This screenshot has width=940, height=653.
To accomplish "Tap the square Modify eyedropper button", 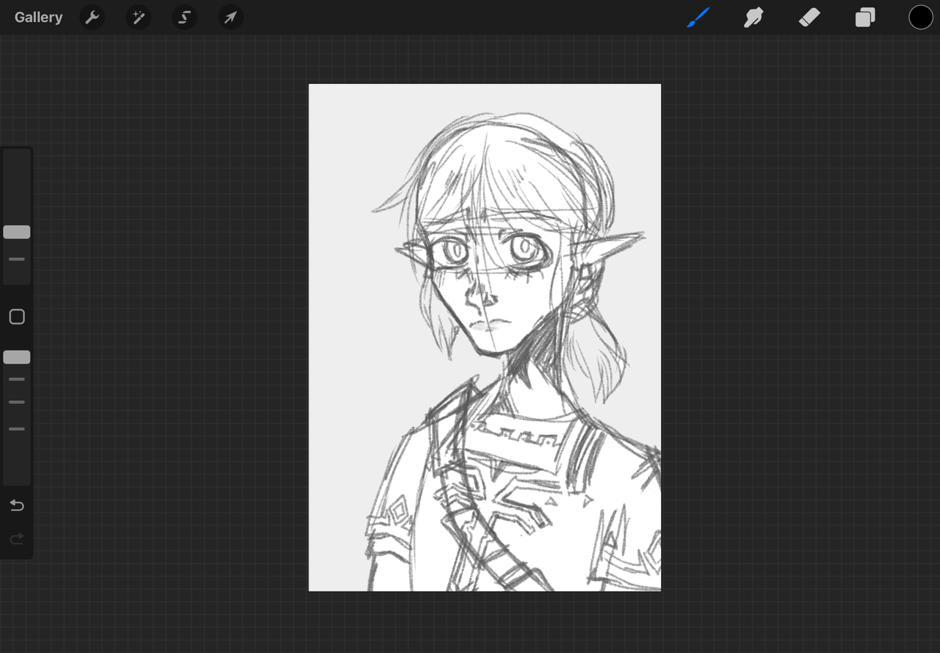I will pos(17,317).
